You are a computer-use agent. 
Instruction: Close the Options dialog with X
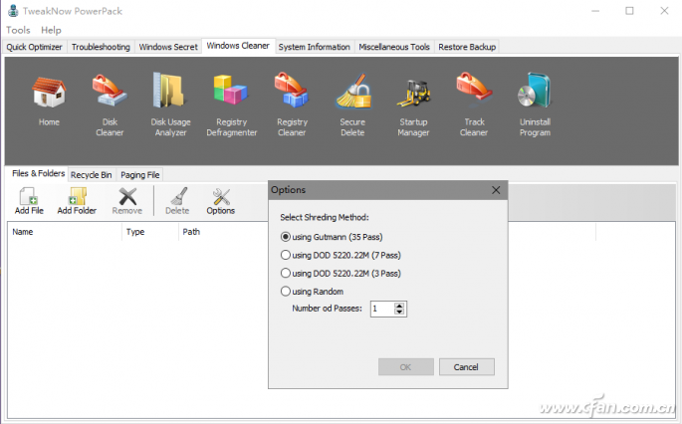[496, 190]
